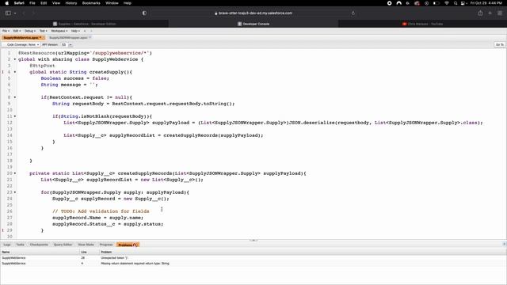Open the Workspace menu
This screenshot has height=285, width=507.
coord(59,31)
